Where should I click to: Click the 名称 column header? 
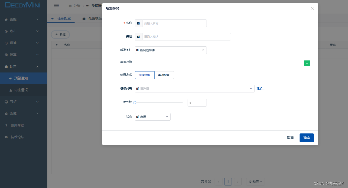tap(67, 45)
